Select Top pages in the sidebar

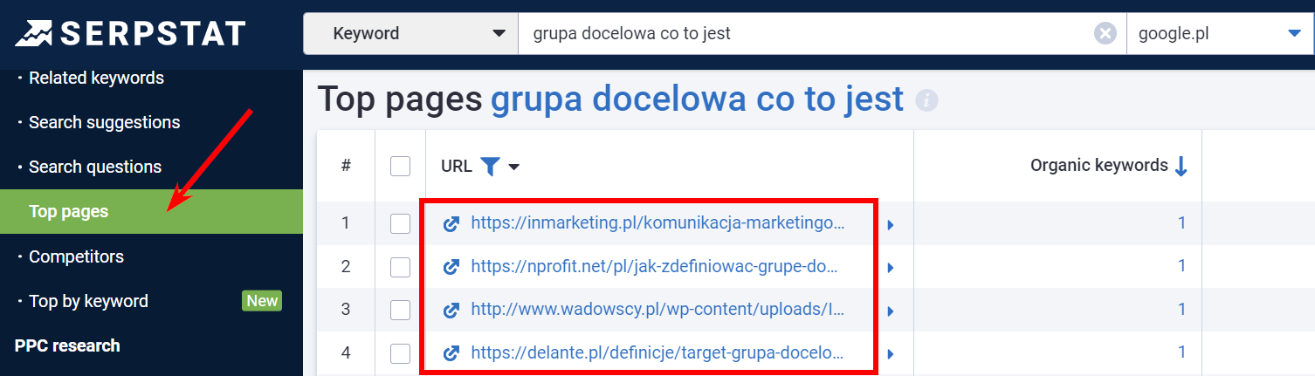point(151,211)
